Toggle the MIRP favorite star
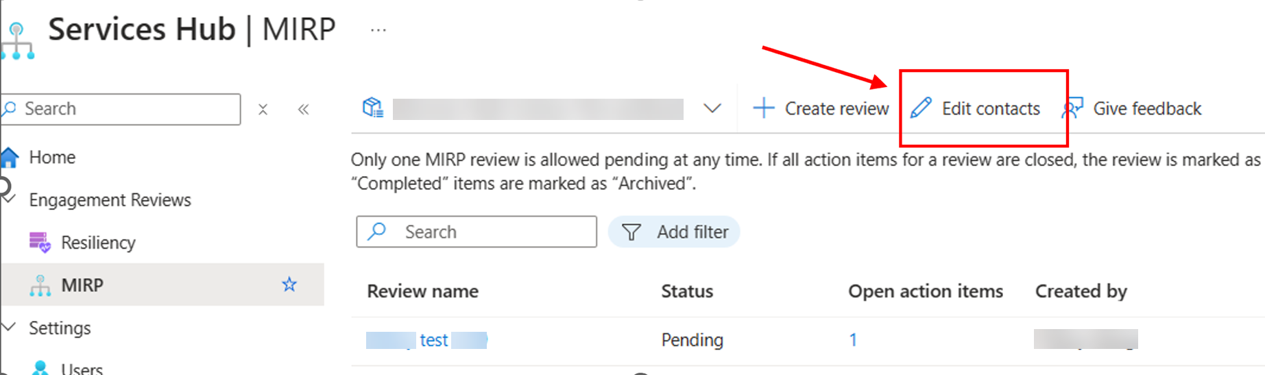This screenshot has height=375, width=1265. (289, 285)
